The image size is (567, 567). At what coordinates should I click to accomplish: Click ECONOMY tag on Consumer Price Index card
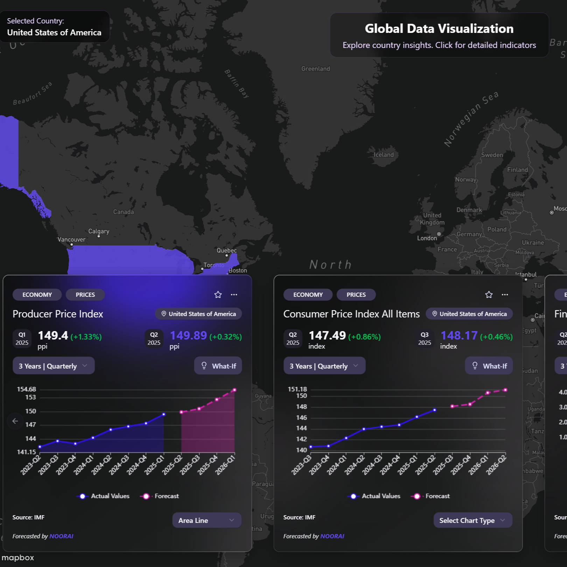coord(308,295)
